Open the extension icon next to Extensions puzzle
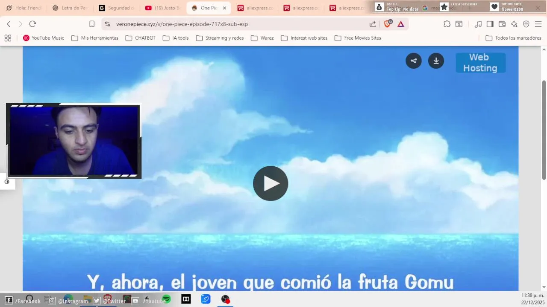 point(459,24)
